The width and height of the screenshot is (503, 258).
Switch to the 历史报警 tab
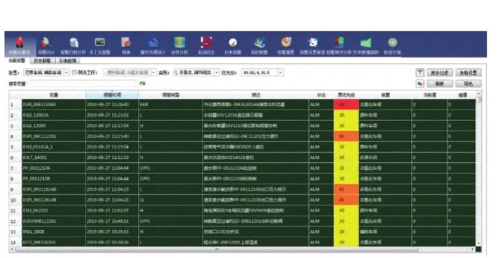(x=42, y=60)
